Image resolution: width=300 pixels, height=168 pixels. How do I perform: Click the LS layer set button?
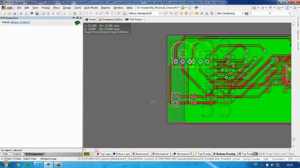(x=92, y=154)
